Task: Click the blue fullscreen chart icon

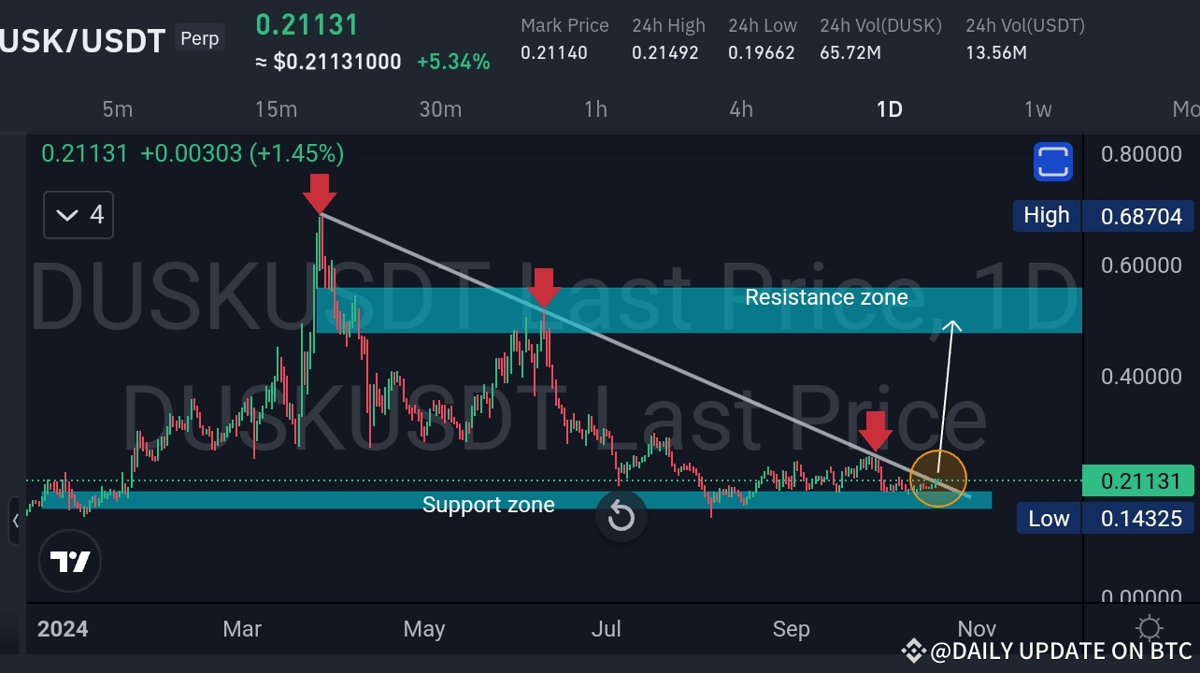Action: 1053,162
